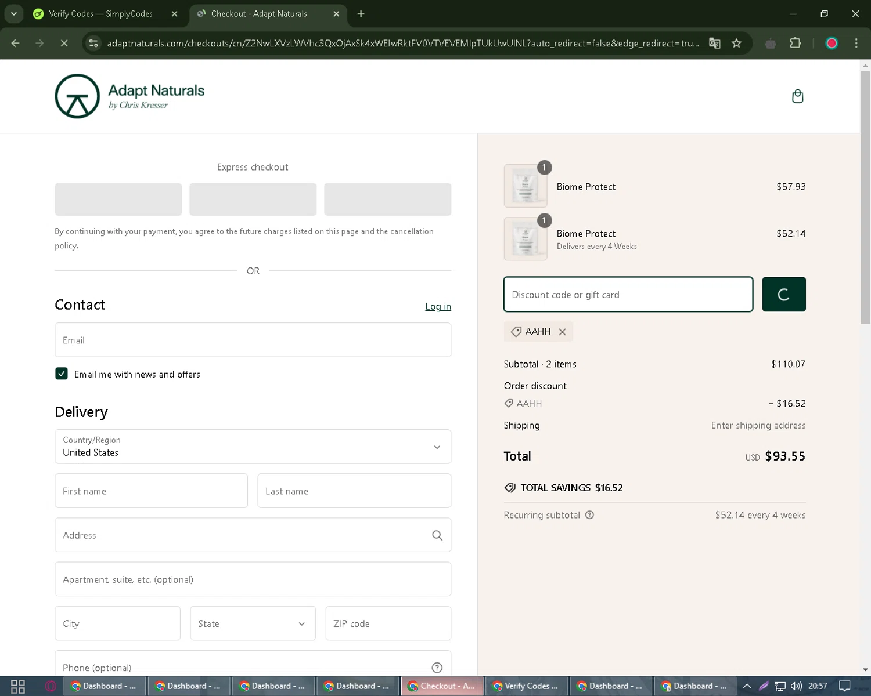
Task: Open the Country/Region dropdown
Action: pyautogui.click(x=253, y=447)
